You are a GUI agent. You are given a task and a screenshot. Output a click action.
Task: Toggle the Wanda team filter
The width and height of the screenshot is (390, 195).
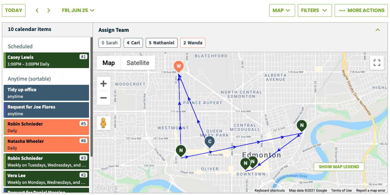pos(193,43)
